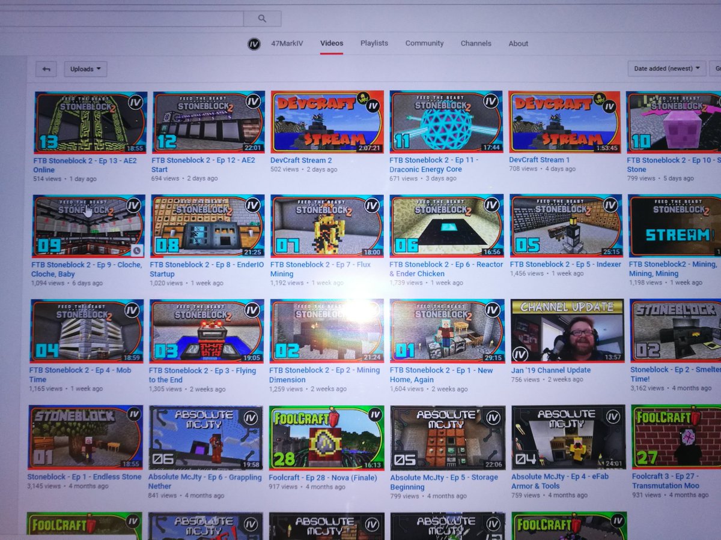Screen dimensions: 721x540
Task: Click title Stoneblock - Ep 1 - Endless Stone
Action: (84, 478)
